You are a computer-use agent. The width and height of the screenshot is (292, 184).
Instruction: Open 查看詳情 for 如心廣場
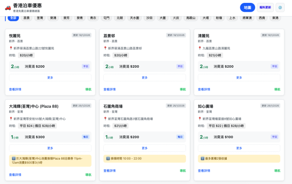pyautogui.click(x=204, y=170)
